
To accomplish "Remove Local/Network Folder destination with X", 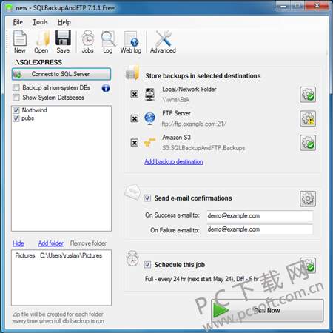I will pyautogui.click(x=135, y=95).
